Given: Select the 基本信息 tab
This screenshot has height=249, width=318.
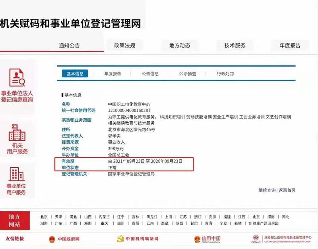Looking at the screenshot, I should (x=75, y=74).
